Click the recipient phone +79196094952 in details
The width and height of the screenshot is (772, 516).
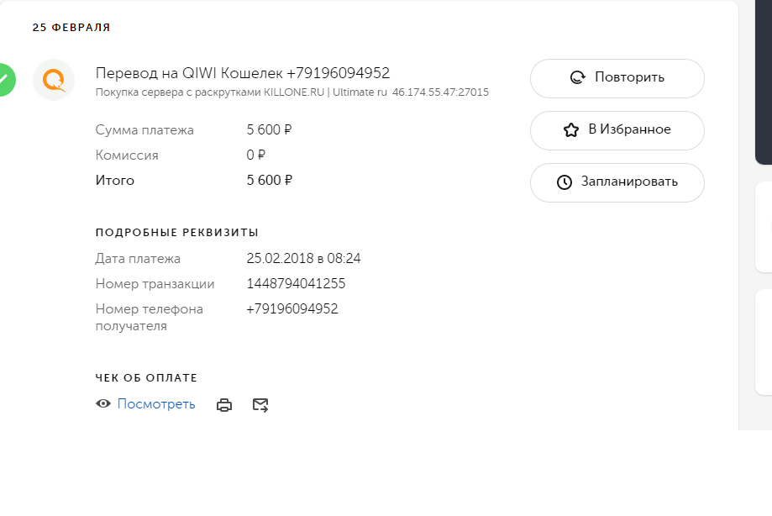292,308
